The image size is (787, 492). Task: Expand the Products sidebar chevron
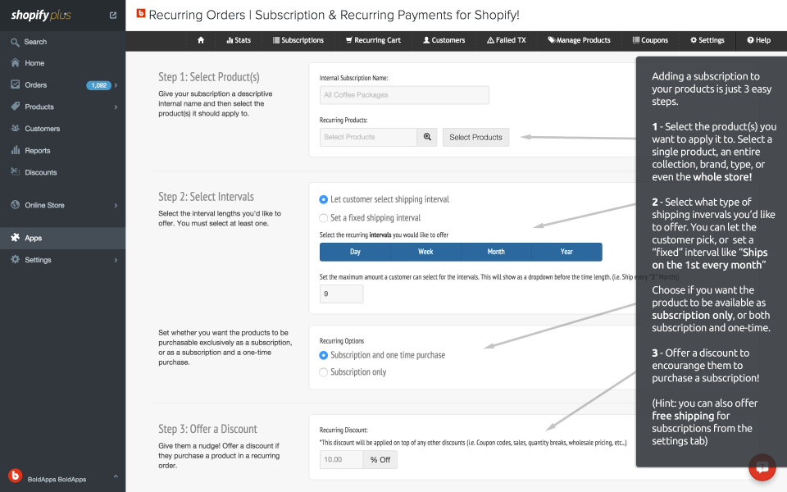[116, 107]
